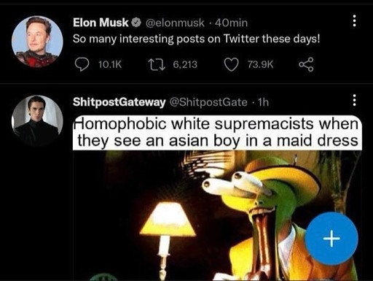Screen dimensions: 373x281
Task: Reply to Elon Musk's tweet via comment icon
Action: (x=82, y=64)
